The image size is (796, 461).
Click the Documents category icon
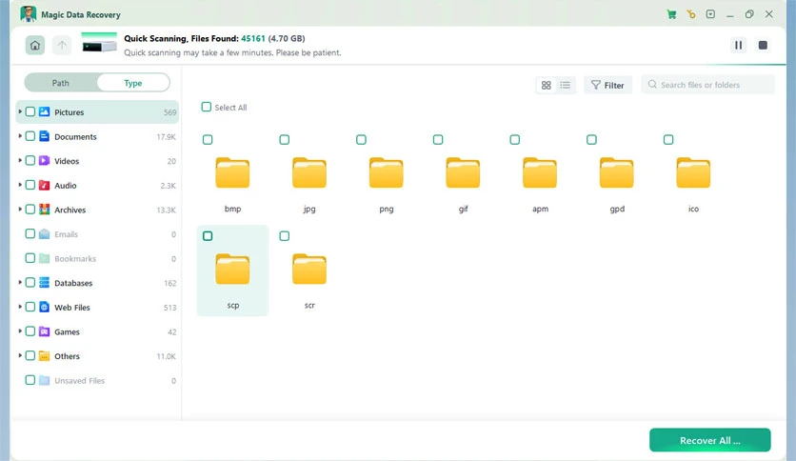[x=45, y=136]
